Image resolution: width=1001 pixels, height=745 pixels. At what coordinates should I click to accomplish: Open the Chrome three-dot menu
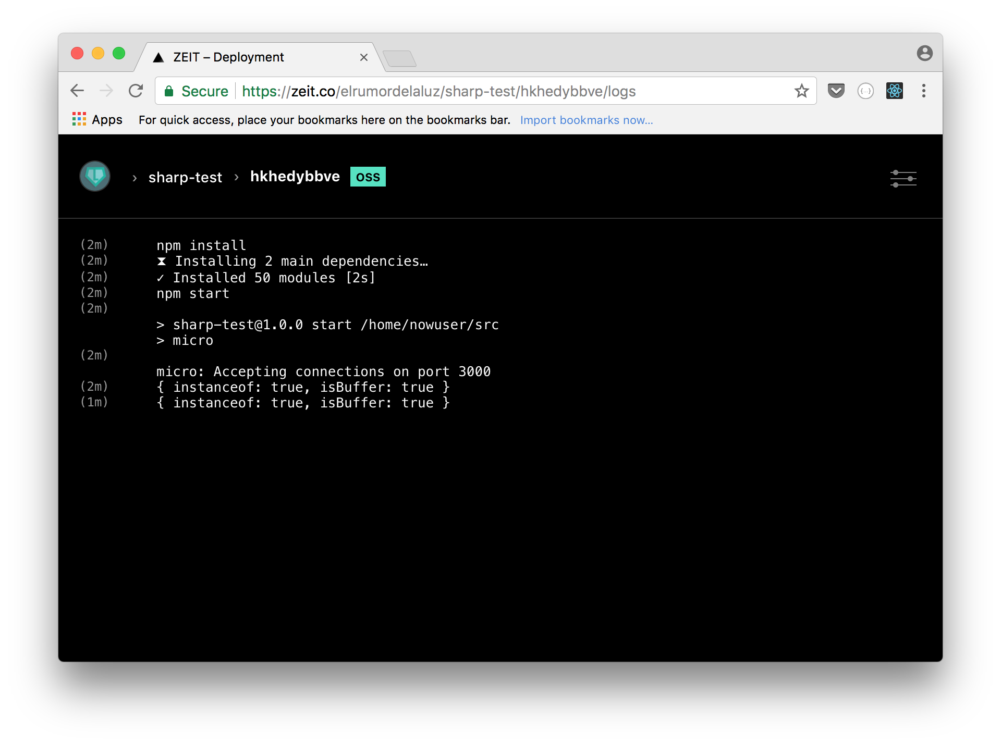click(x=923, y=91)
